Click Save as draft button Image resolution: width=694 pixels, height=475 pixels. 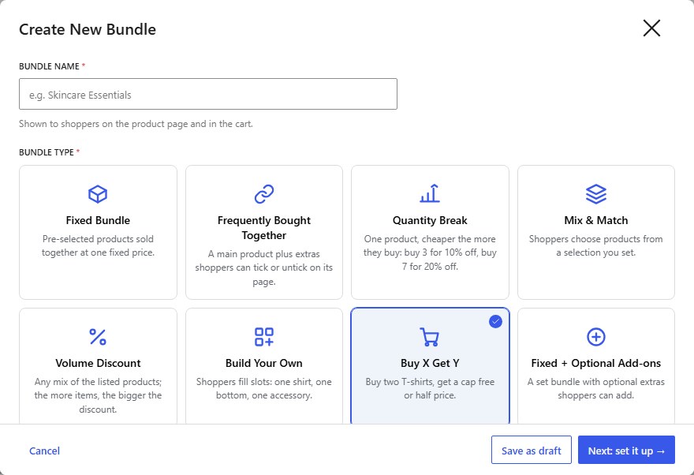531,451
